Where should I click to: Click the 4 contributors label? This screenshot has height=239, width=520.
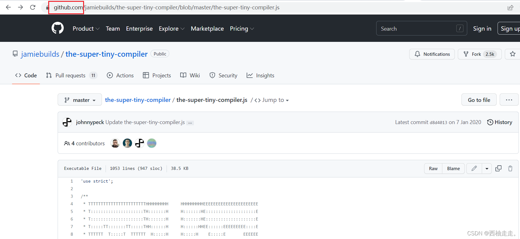click(84, 143)
